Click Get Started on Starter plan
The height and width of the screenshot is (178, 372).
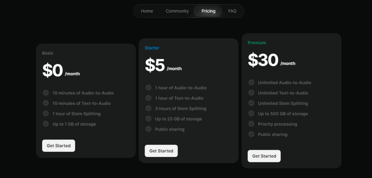161,151
